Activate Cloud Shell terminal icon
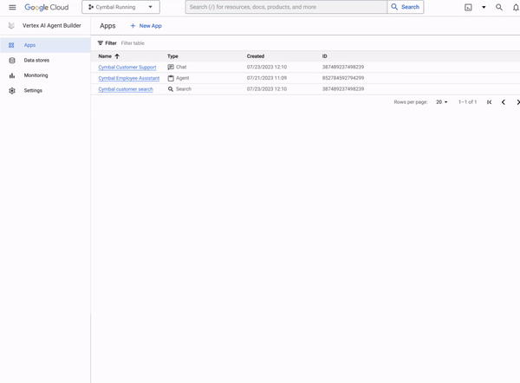The image size is (520, 383). 468,7
